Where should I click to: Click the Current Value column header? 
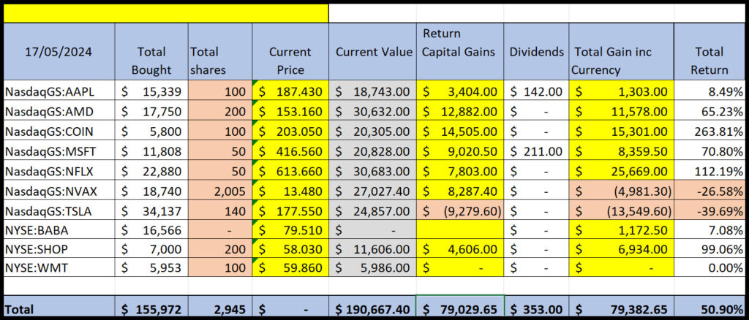[372, 51]
